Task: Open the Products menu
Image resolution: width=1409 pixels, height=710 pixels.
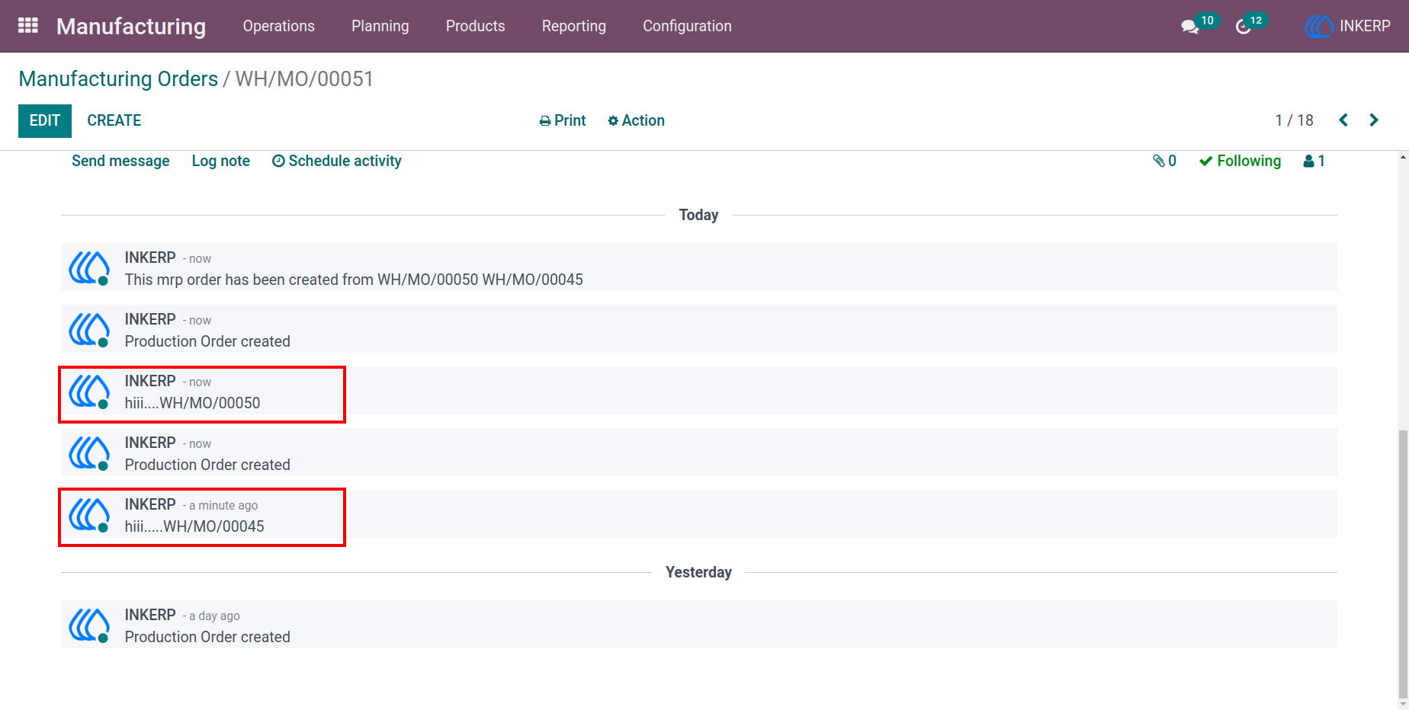Action: point(475,26)
